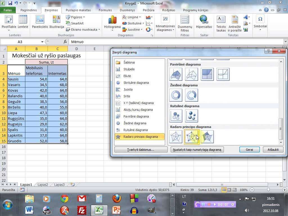
Task: Click Atšaukti to cancel dialog
Action: (273, 150)
